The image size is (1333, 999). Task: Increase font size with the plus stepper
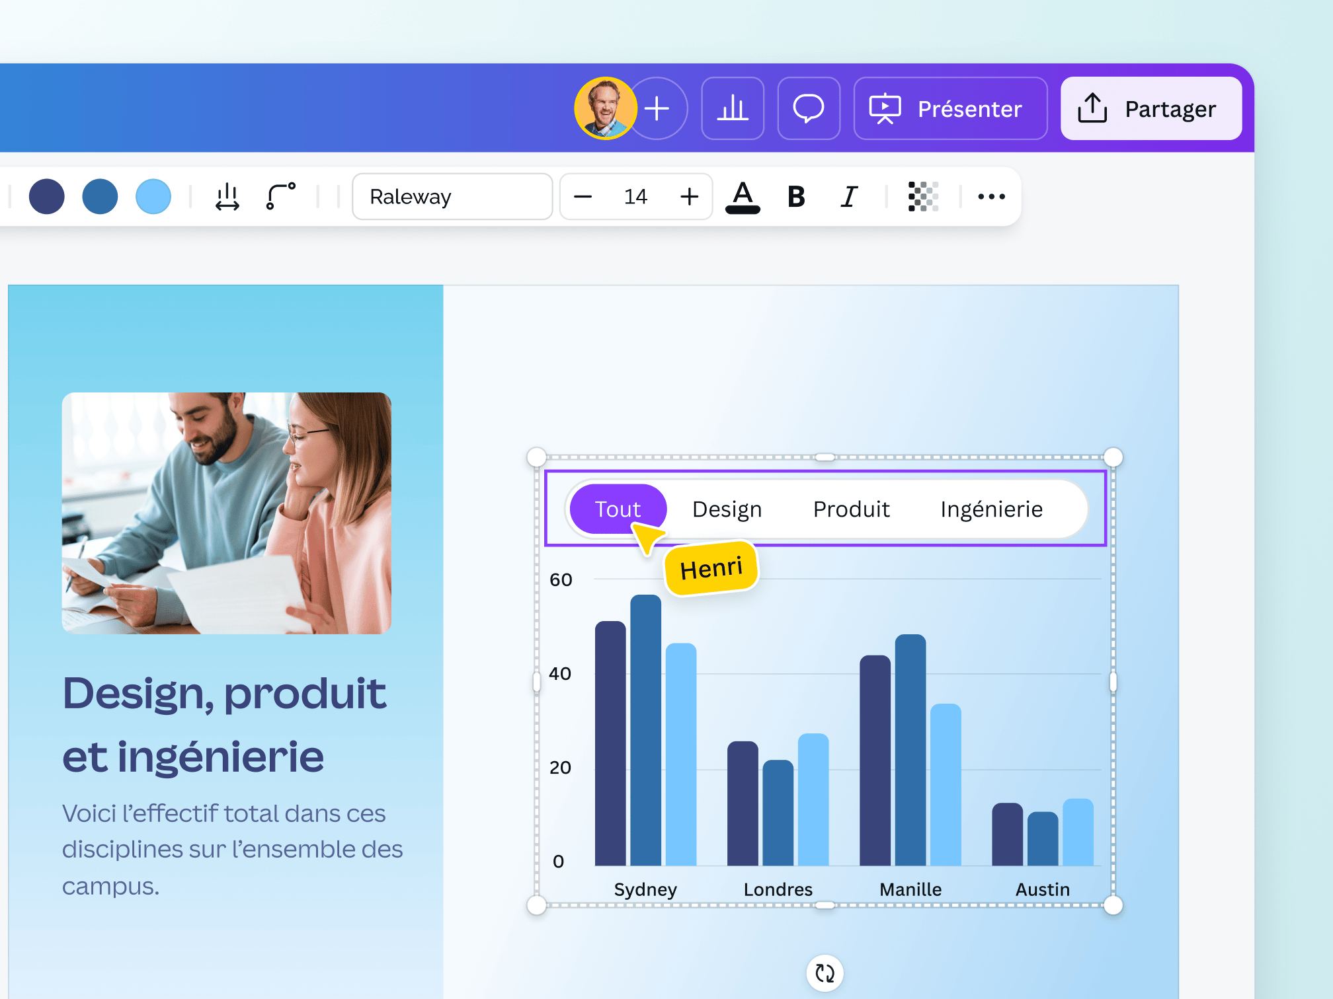688,196
